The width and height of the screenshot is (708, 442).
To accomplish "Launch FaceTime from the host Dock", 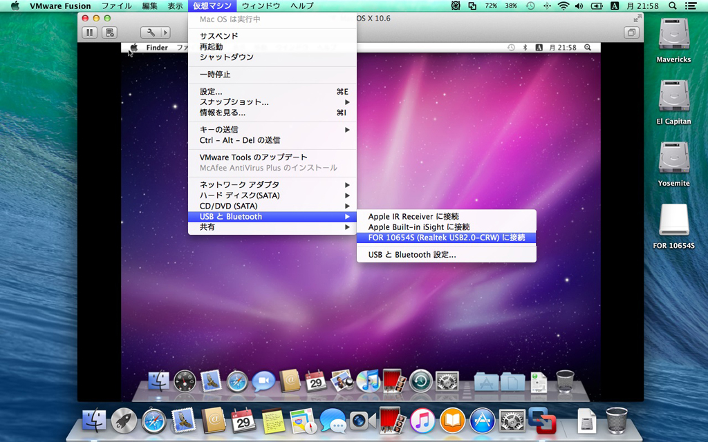I will coord(362,421).
